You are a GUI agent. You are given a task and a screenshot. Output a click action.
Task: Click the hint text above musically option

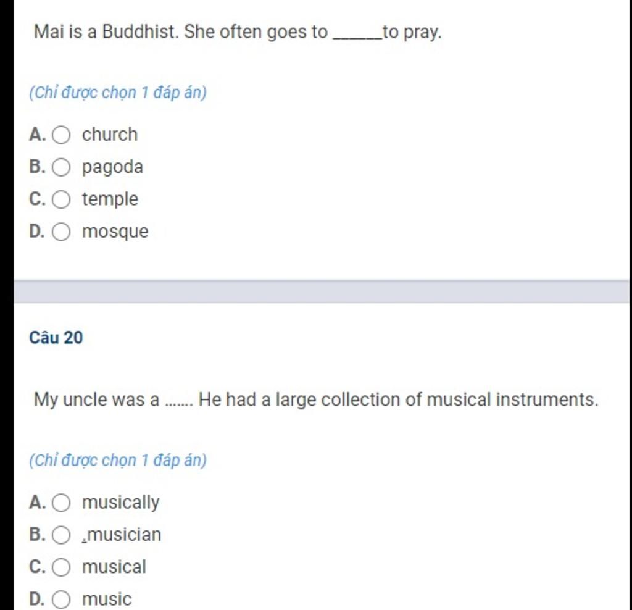pos(118,460)
